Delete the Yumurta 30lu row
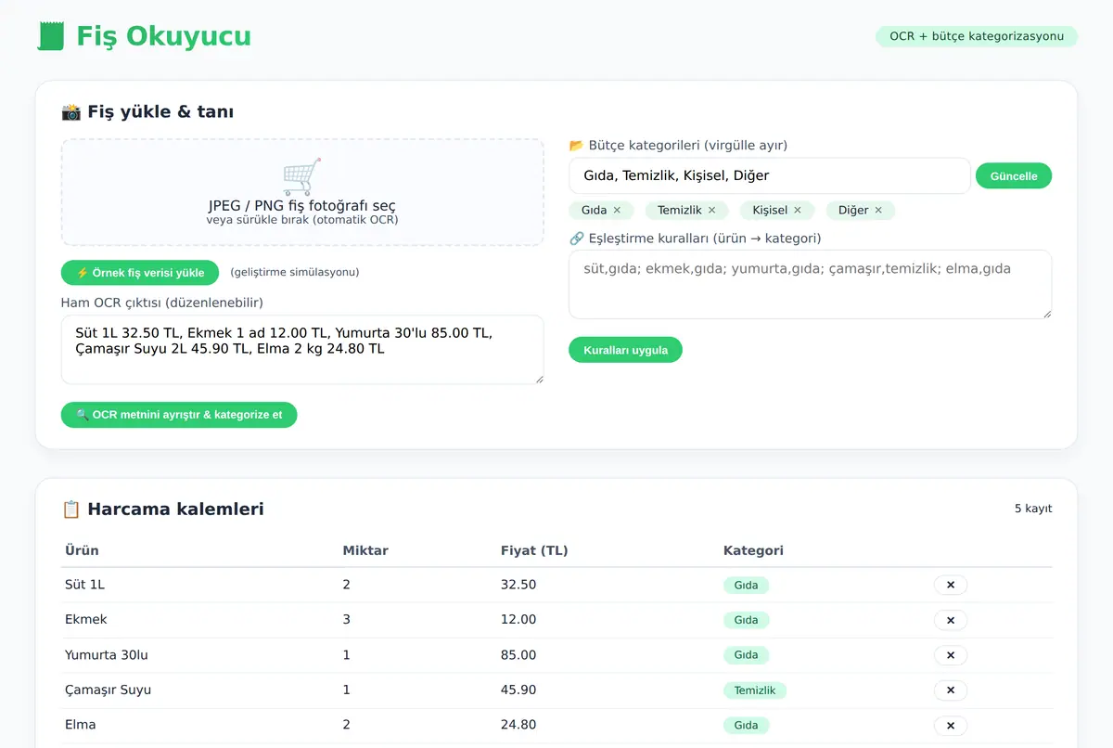The image size is (1113, 748). click(x=951, y=655)
